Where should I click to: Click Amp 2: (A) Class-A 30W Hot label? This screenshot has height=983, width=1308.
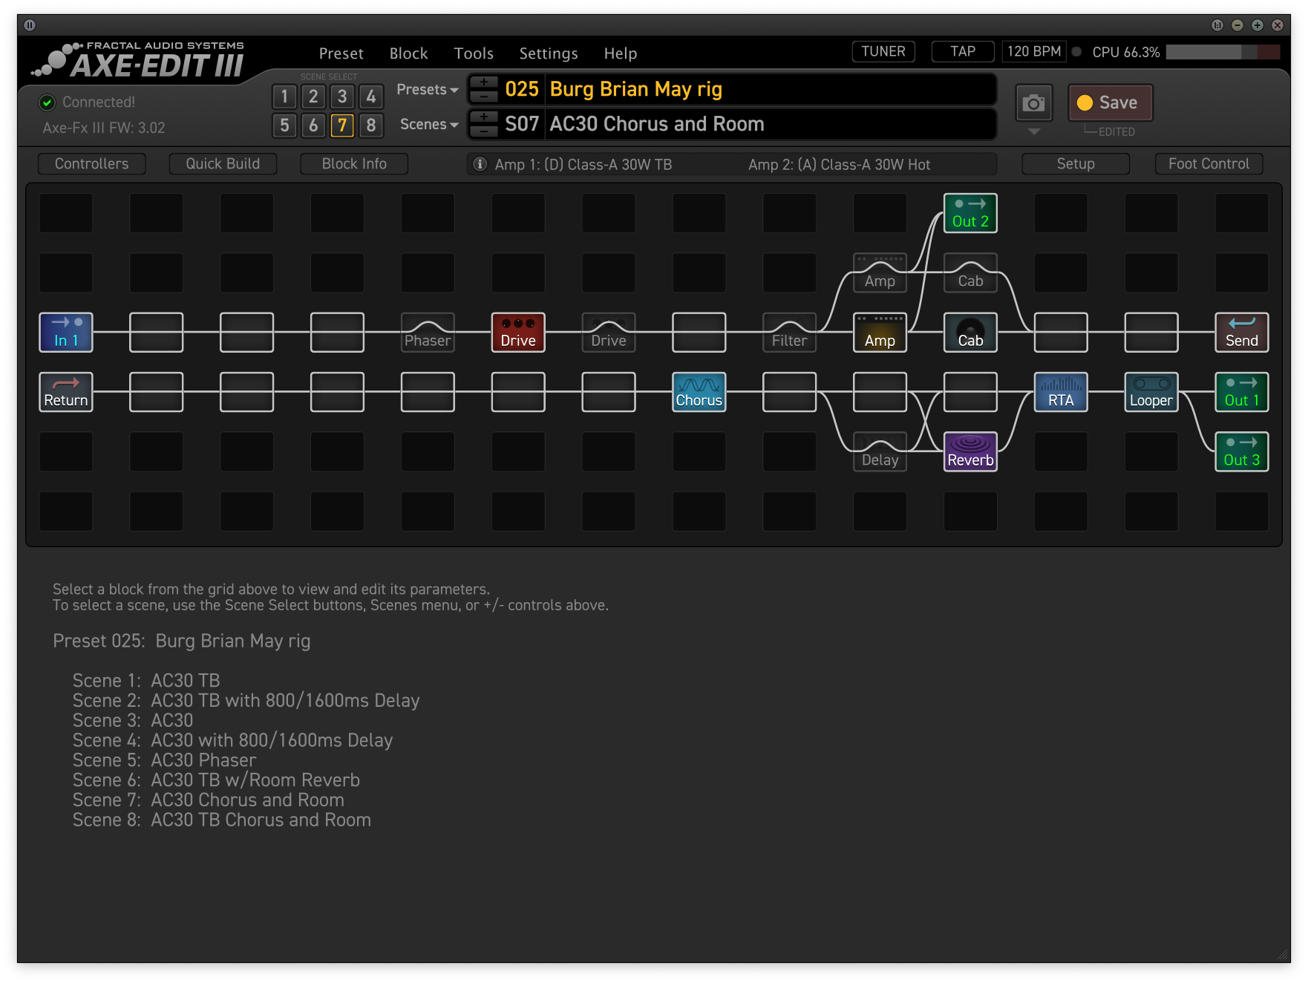[839, 165]
